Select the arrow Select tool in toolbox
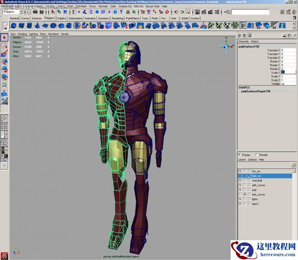This screenshot has height=260, width=298. pos(4,38)
